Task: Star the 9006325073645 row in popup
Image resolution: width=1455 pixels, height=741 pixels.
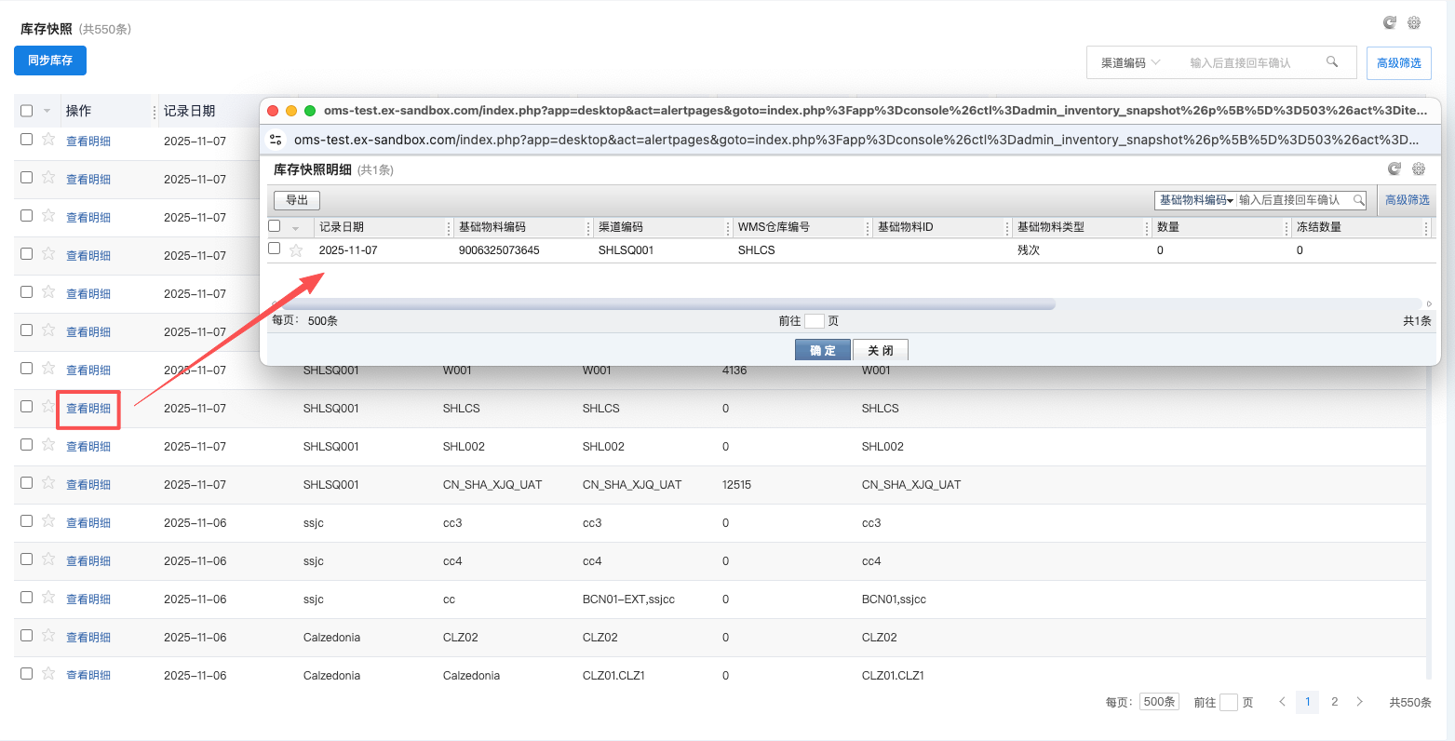Action: point(296,249)
